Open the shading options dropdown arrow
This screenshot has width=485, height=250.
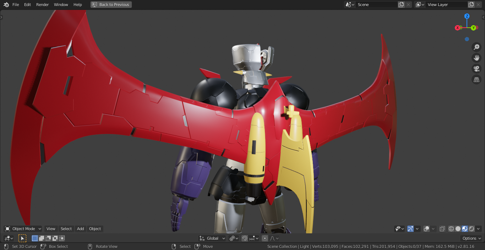479,229
